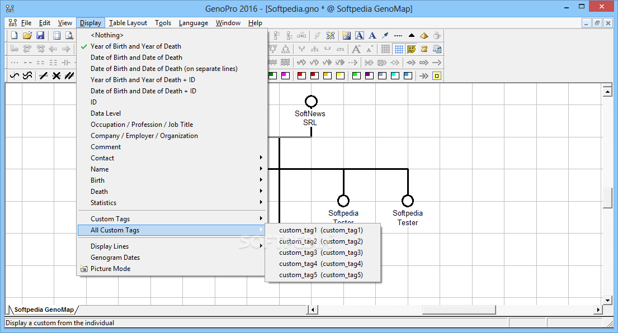Choose Date of Birth and Date of Death + ID

pos(172,91)
